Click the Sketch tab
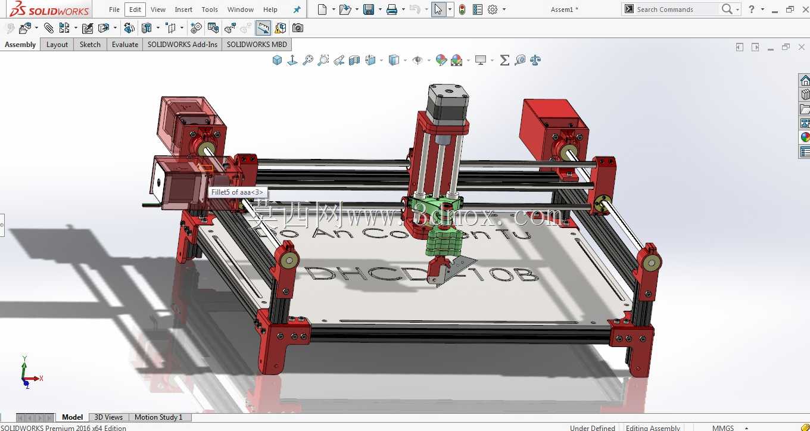Image resolution: width=810 pixels, height=431 pixels. coord(90,45)
